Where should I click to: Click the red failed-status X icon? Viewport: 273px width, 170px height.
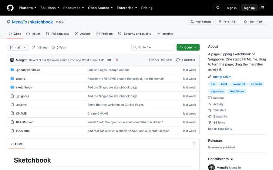point(117,60)
